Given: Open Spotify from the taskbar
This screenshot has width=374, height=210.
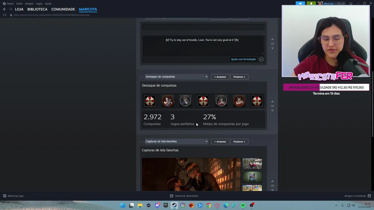Looking at the screenshot, I should pyautogui.click(x=243, y=205).
